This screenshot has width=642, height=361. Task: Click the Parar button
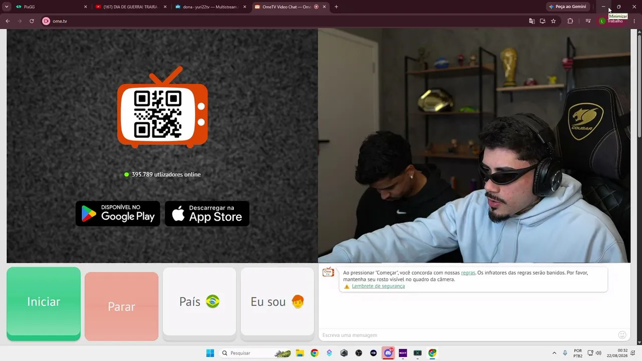tap(121, 306)
